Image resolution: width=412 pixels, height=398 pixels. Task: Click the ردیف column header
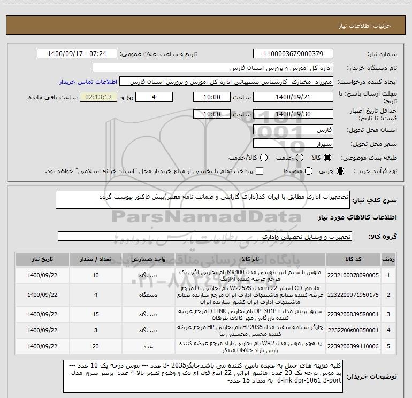(388, 260)
